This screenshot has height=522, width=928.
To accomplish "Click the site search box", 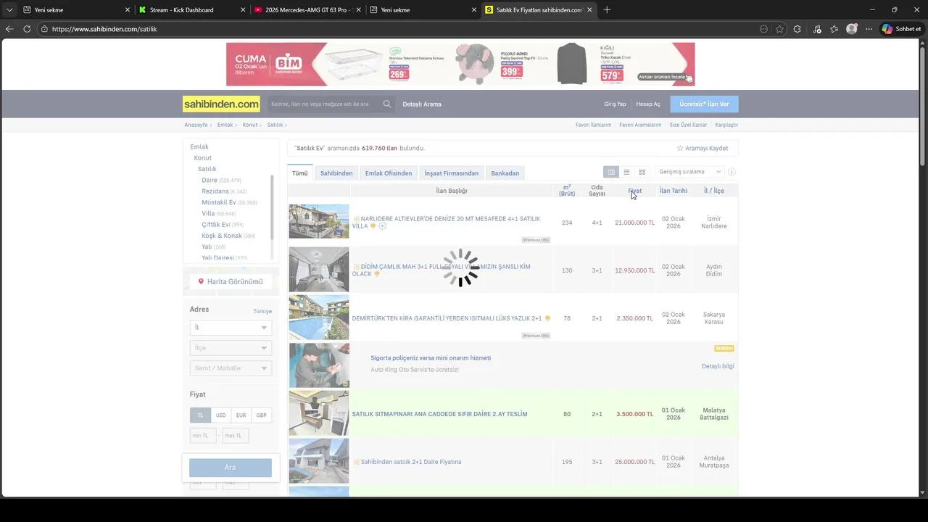I will tap(325, 104).
